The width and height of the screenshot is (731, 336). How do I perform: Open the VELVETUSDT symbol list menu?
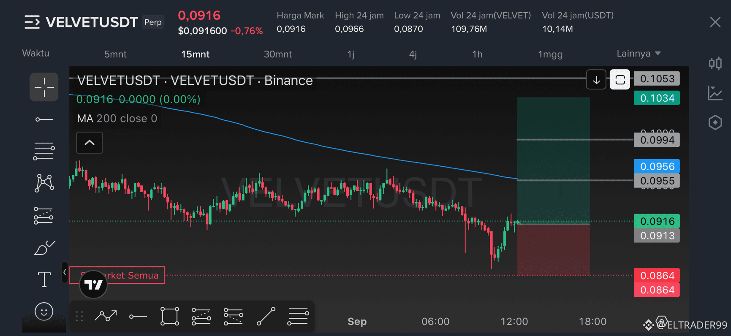tap(32, 22)
